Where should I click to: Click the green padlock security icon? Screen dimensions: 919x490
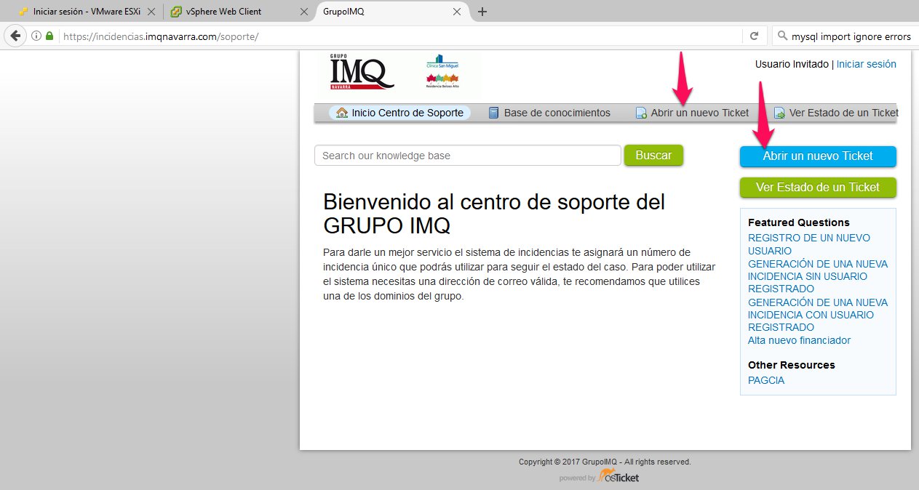pos(49,36)
